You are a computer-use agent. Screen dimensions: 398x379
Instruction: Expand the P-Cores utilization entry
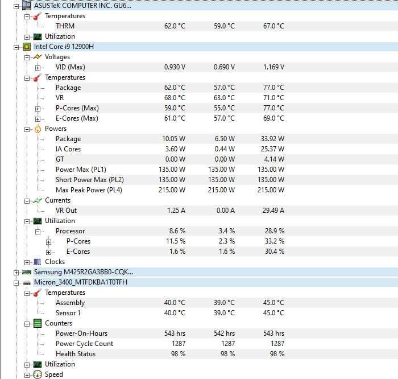tap(48, 242)
